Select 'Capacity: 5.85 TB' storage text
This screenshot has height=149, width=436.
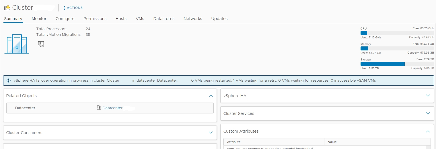[423, 68]
